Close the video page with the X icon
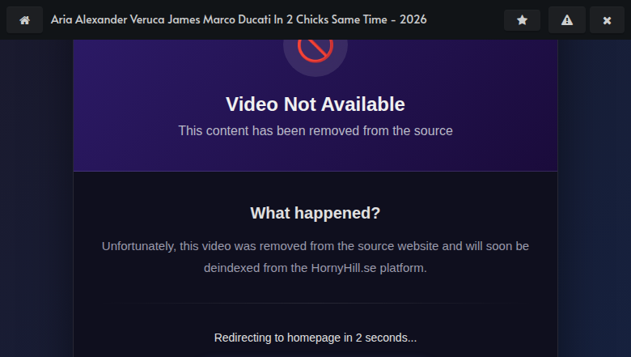Screen dimensions: 631x357 pos(607,19)
